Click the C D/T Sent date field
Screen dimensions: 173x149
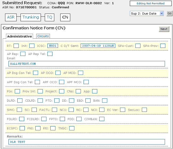[98, 46]
